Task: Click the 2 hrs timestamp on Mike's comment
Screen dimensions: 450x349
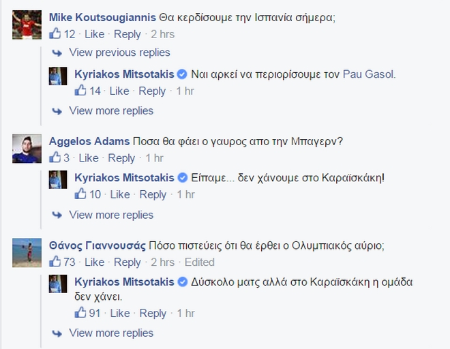Action: (162, 35)
